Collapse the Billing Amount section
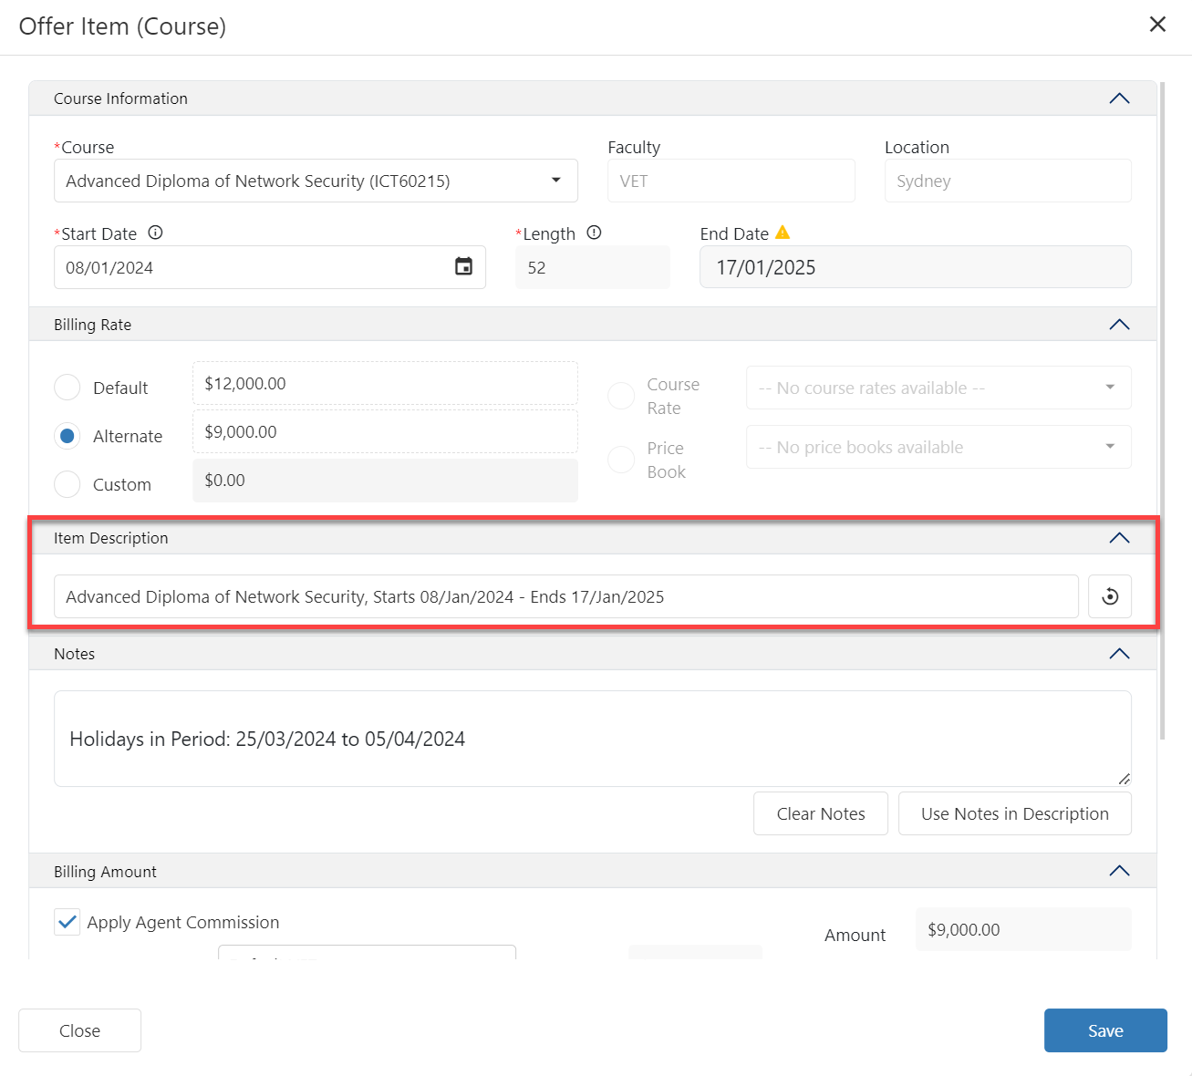This screenshot has height=1076, width=1192. coord(1119,871)
